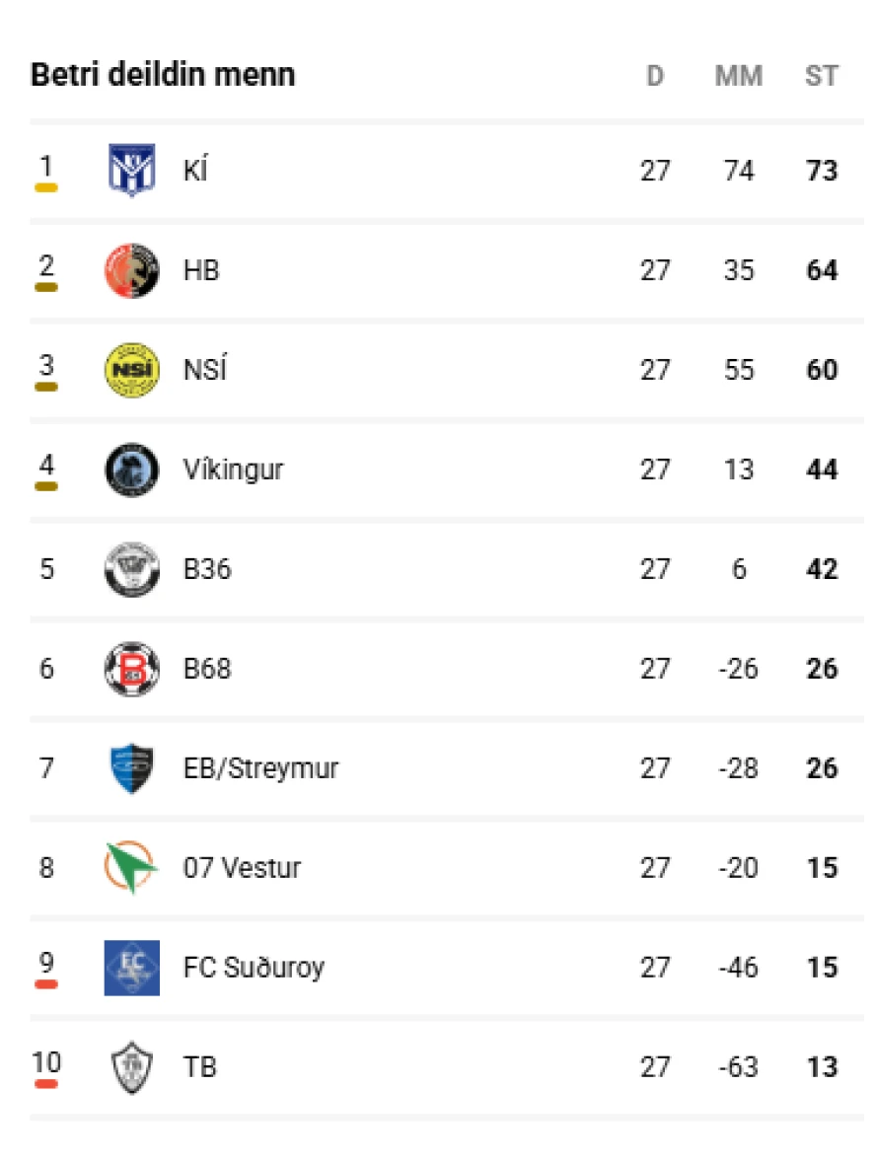878x1158 pixels.
Task: Click the HB club logo
Action: pos(131,270)
